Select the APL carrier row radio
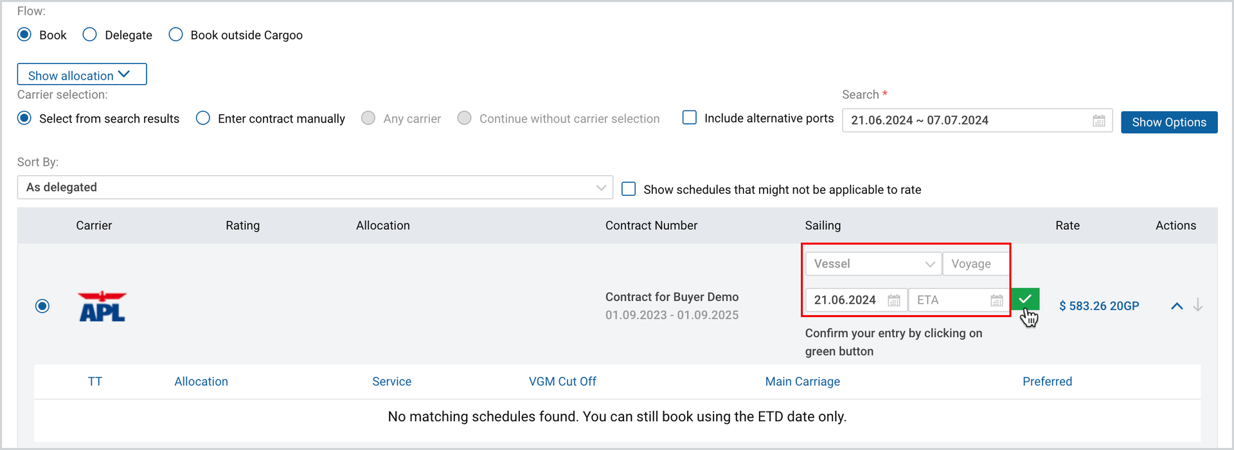This screenshot has height=450, width=1234. click(x=42, y=306)
